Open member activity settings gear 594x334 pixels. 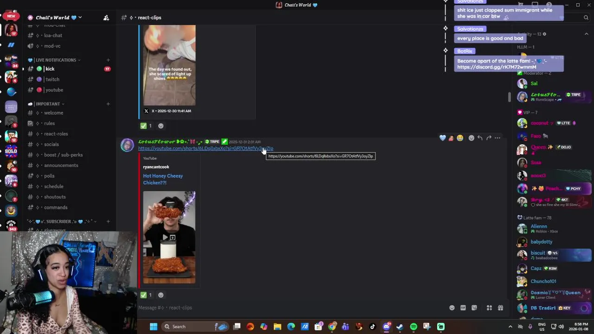pyautogui.click(x=544, y=34)
